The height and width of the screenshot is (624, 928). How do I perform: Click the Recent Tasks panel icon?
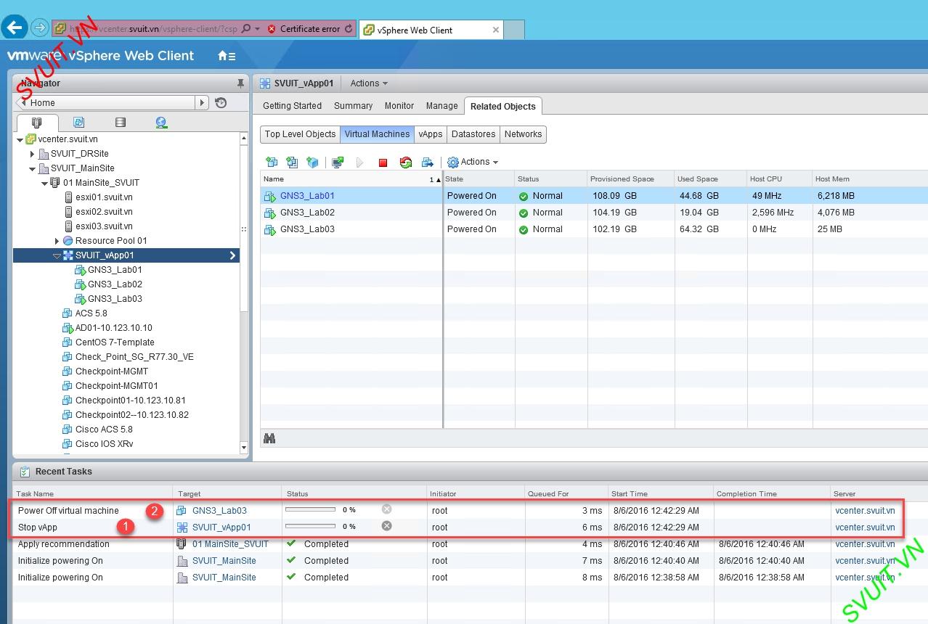tap(25, 472)
